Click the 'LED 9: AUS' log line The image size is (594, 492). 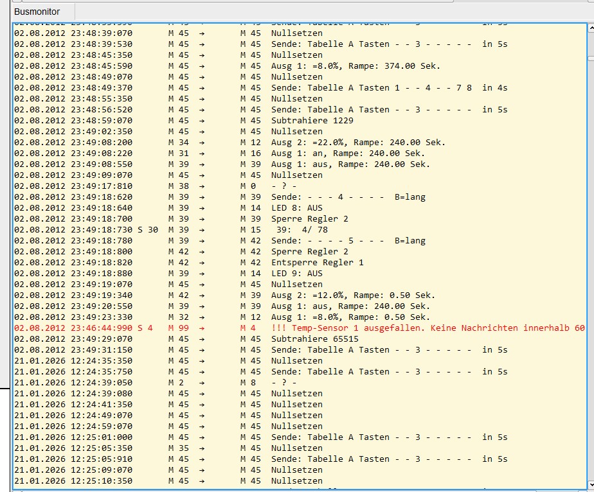coord(296,274)
